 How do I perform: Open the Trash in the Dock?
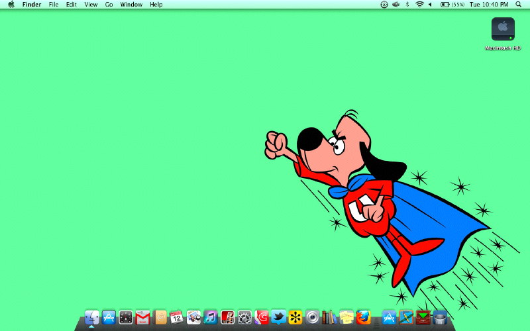[x=440, y=318]
